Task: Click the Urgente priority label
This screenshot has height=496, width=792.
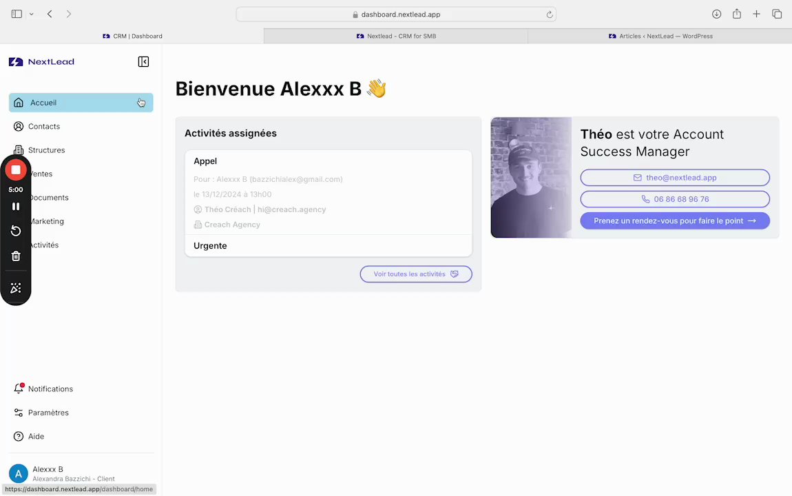Action: 210,246
